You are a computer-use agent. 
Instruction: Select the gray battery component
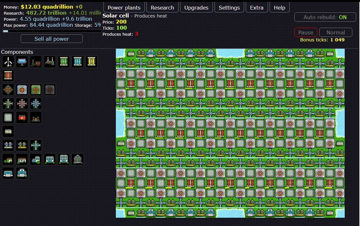coord(8,131)
